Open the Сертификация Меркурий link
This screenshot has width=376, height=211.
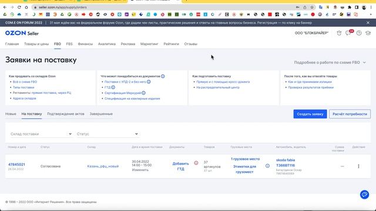tap(123, 93)
